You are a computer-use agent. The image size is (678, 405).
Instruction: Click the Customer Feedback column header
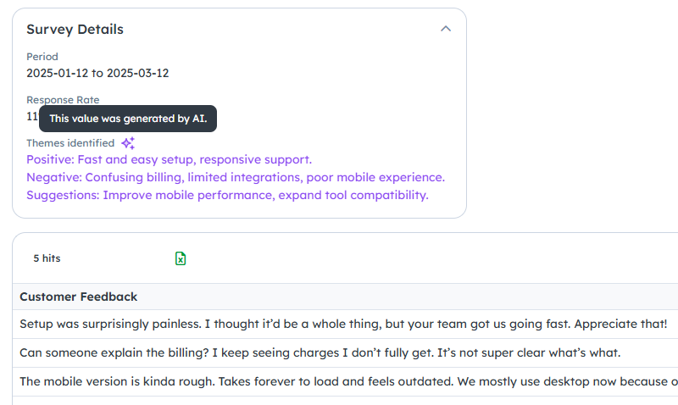tap(78, 297)
